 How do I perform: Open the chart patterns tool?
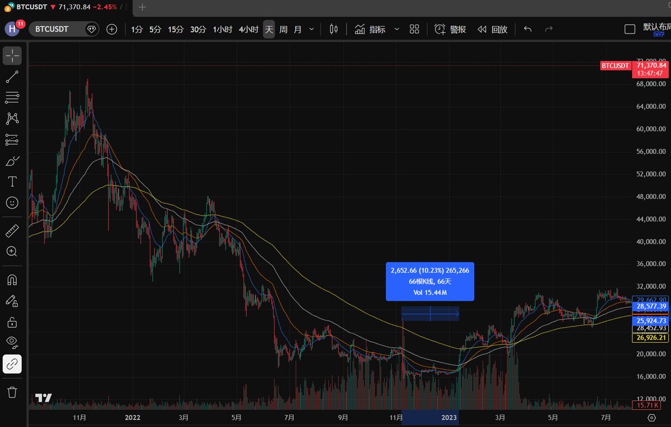tap(12, 118)
